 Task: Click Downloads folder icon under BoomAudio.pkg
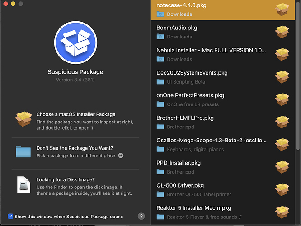tap(160, 37)
